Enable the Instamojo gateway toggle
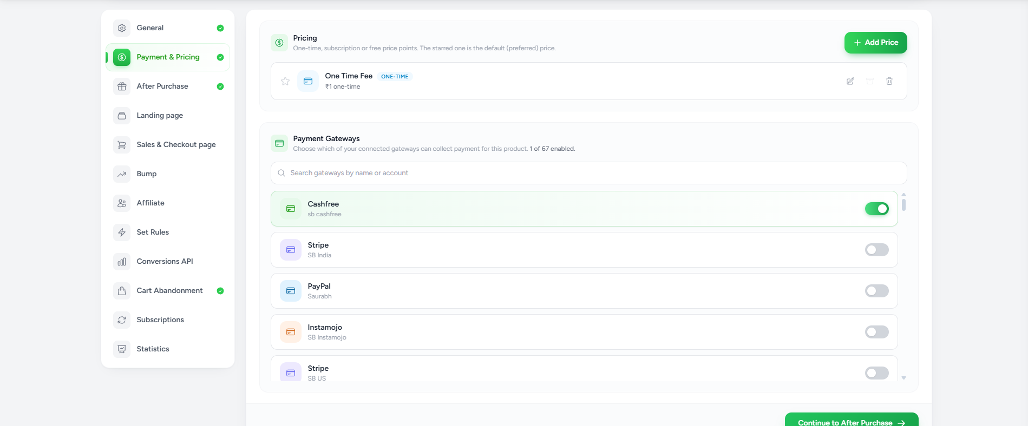This screenshot has width=1028, height=426. pyautogui.click(x=877, y=332)
